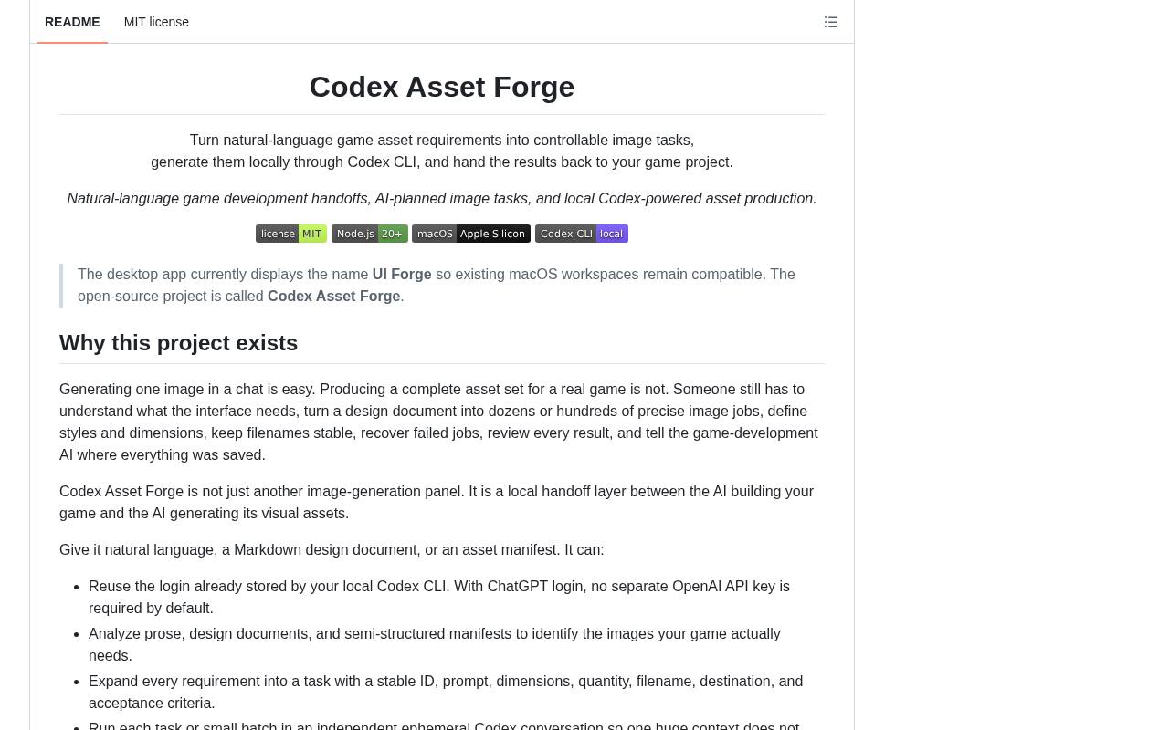Screen dimensions: 1169x730
Task: Click the Reuse the login bullet item
Action: pyautogui.click(x=439, y=598)
